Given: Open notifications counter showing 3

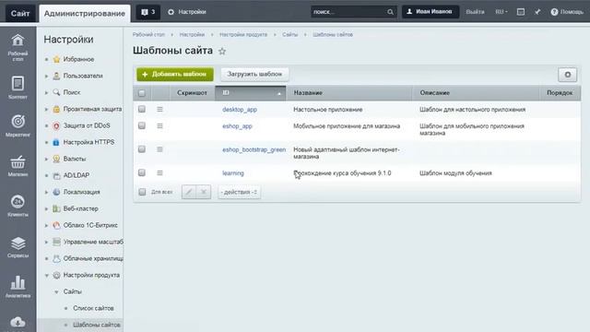Looking at the screenshot, I should click(147, 12).
